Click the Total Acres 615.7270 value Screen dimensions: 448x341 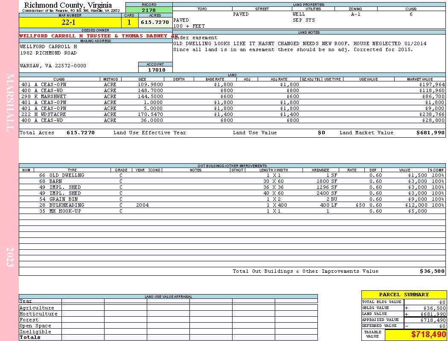81,133
